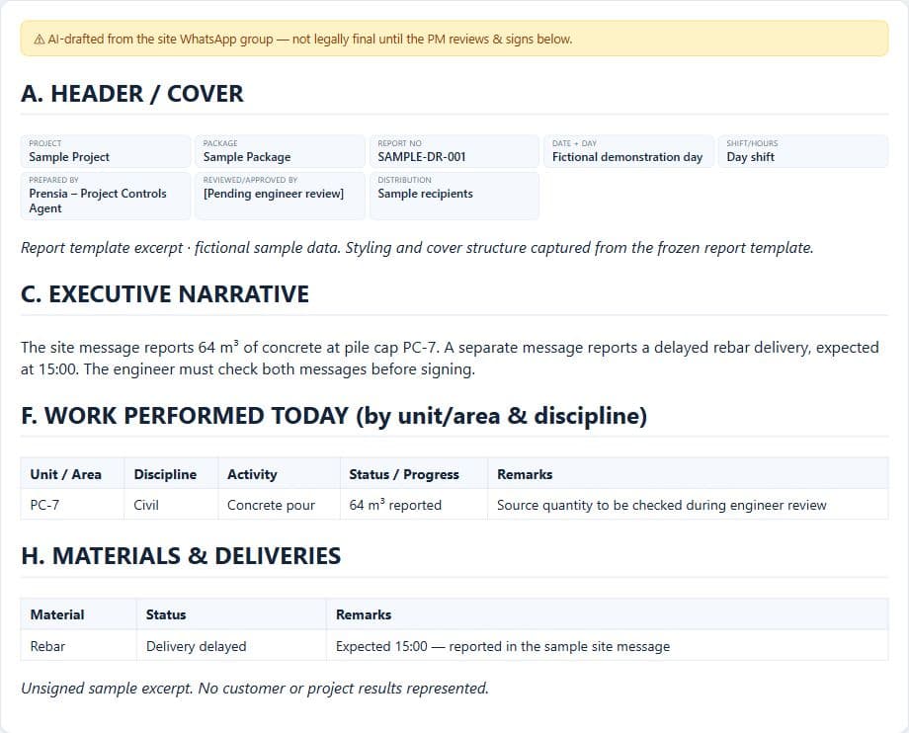Select the 'C. EXECUTIVE NARRATIVE' heading
Viewport: 909px width, 733px height.
click(165, 294)
